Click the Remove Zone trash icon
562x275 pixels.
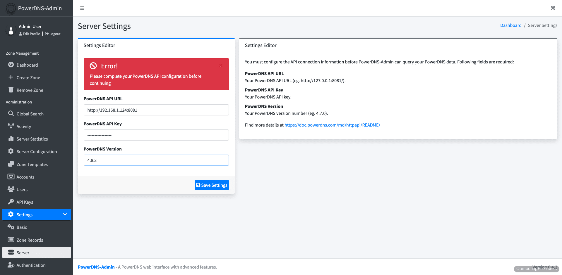tap(11, 90)
